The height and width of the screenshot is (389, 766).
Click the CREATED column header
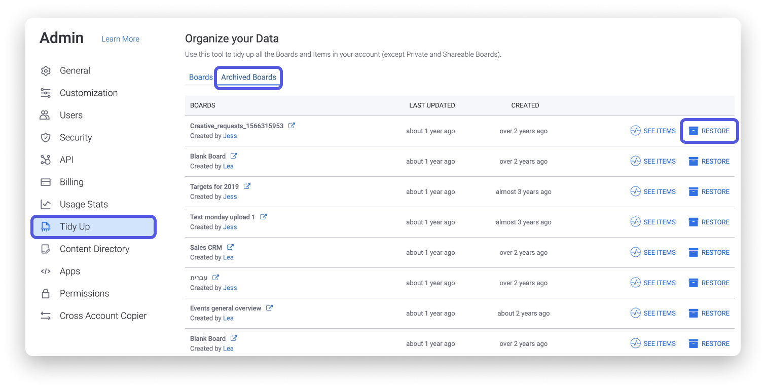pos(525,105)
